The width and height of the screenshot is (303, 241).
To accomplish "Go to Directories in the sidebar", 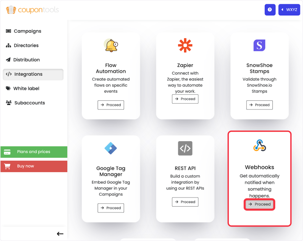I will 26,45.
